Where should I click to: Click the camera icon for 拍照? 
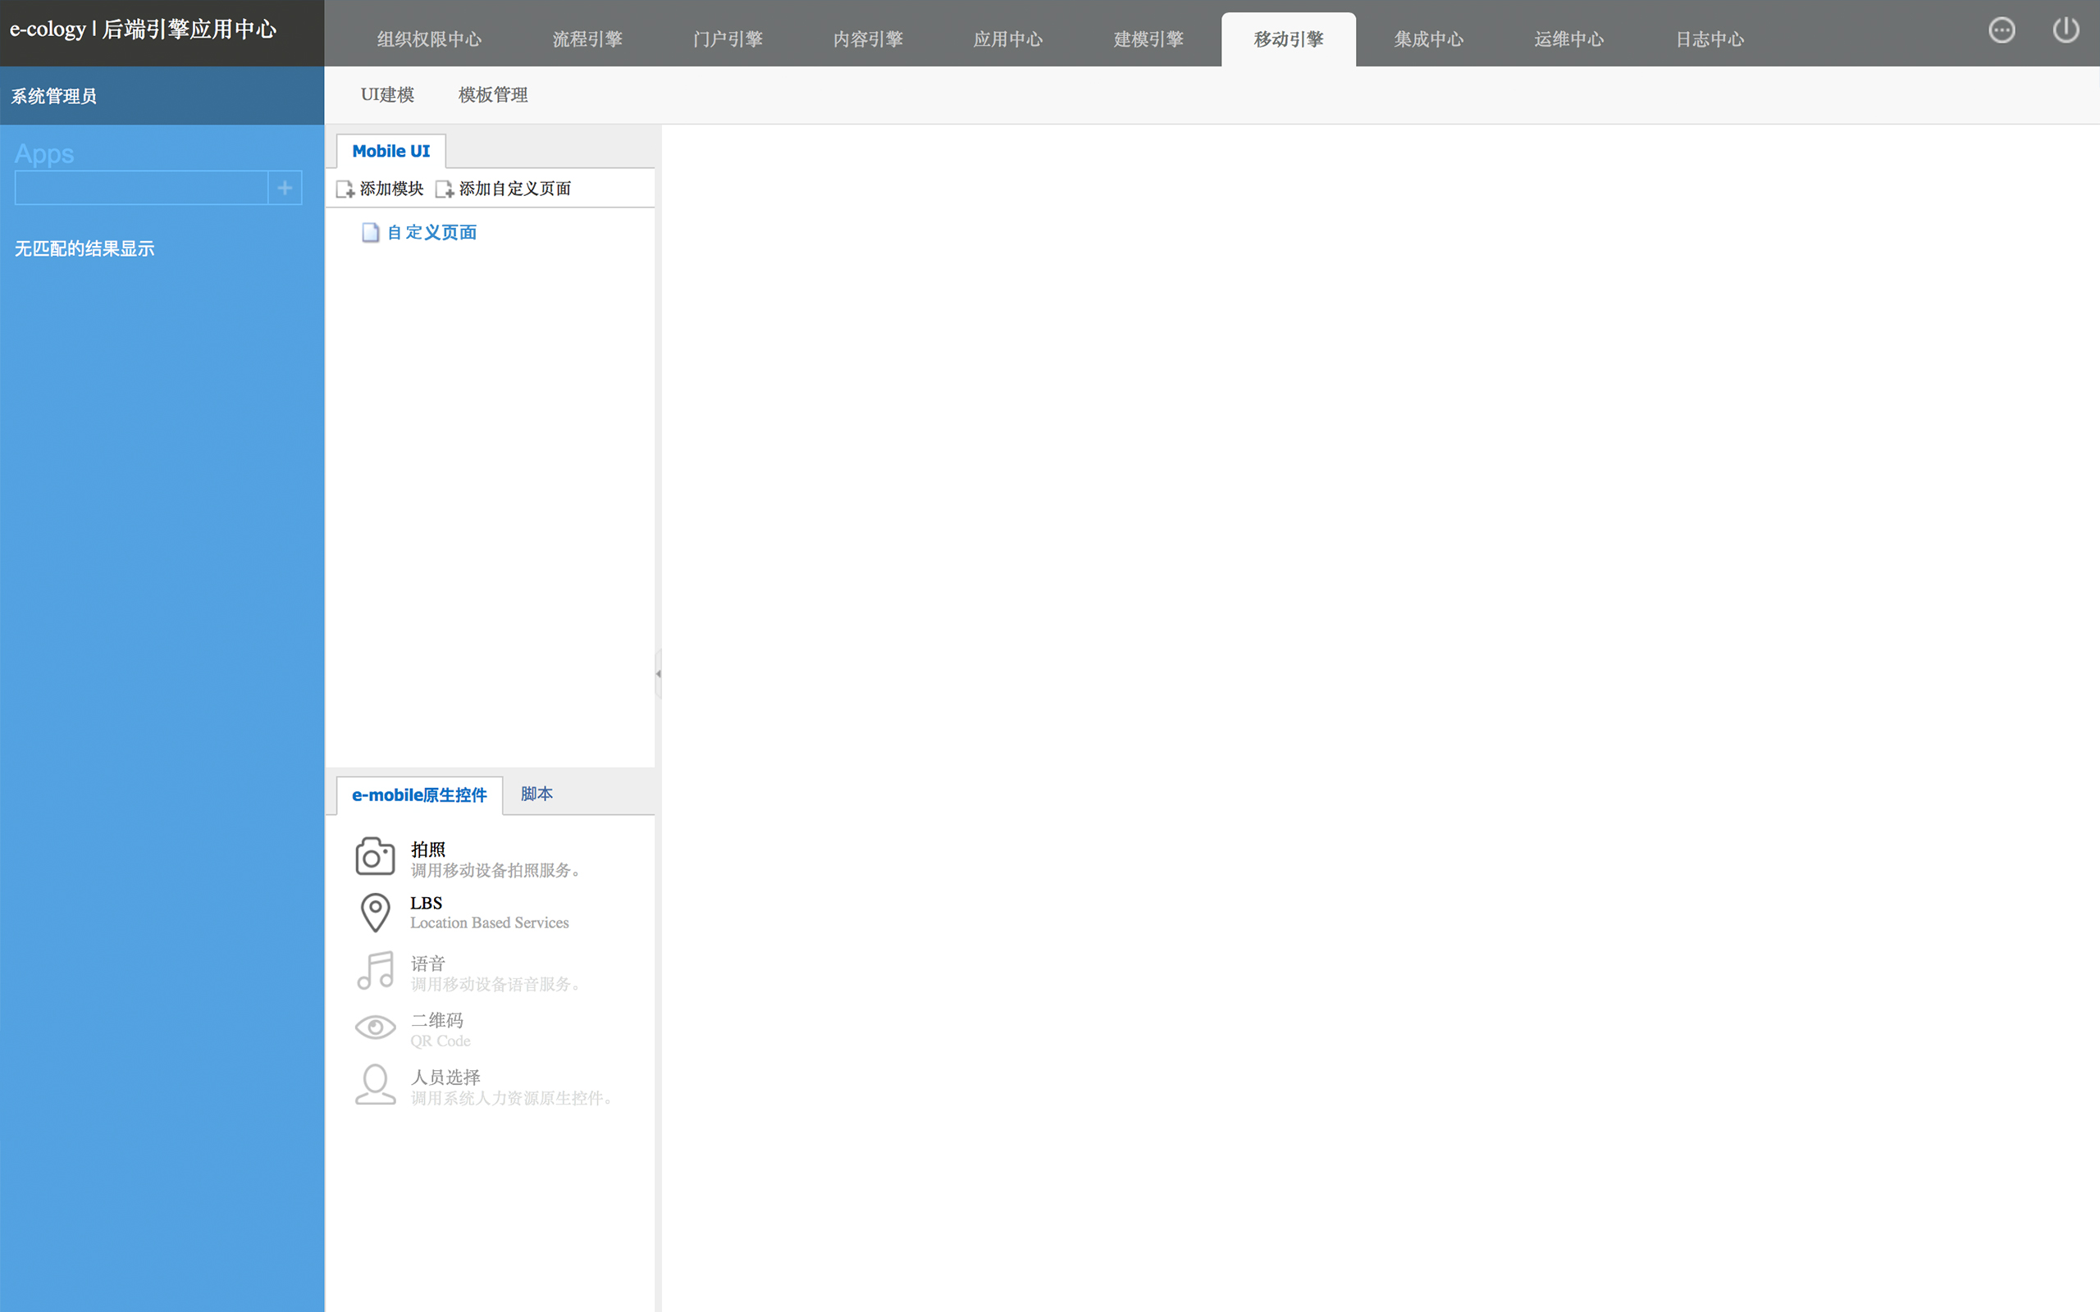[x=375, y=858]
